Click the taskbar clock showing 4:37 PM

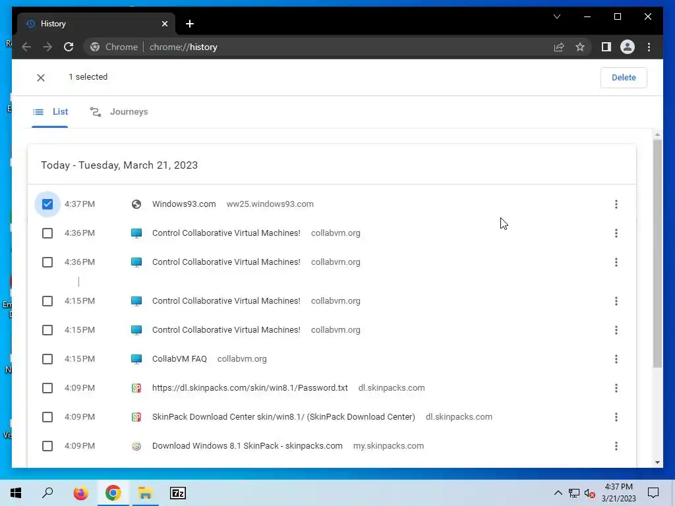click(x=618, y=493)
